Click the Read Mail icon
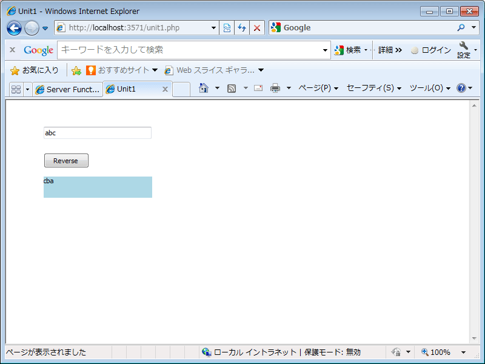The image size is (485, 364). (x=258, y=88)
